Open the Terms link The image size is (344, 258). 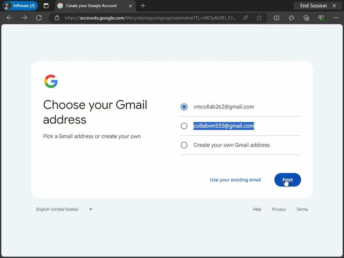(302, 209)
